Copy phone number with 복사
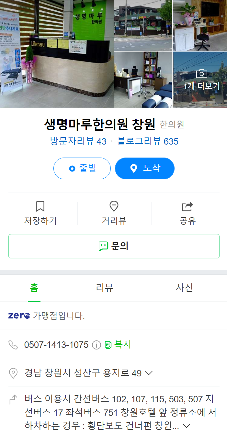Screen dimensions: 227x438 pyautogui.click(x=118, y=345)
